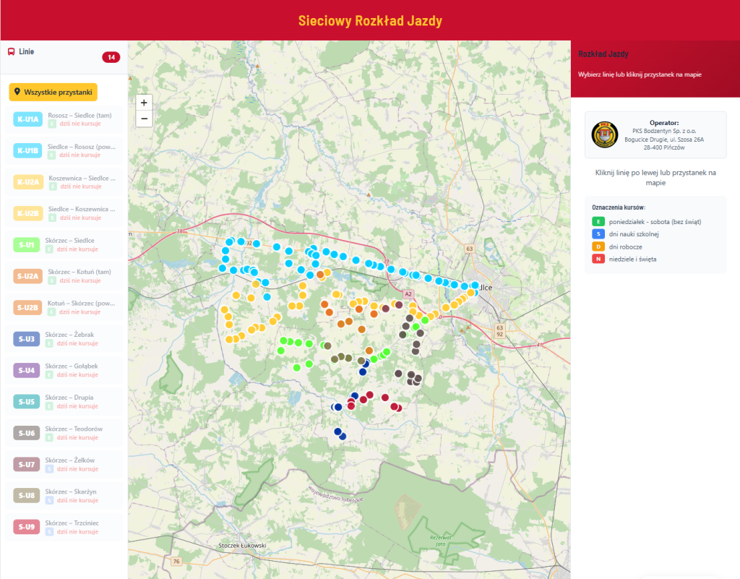Viewport: 740px width, 579px height.
Task: Open line S-U3 Skórzec – Żebrak
Action: pos(64,339)
